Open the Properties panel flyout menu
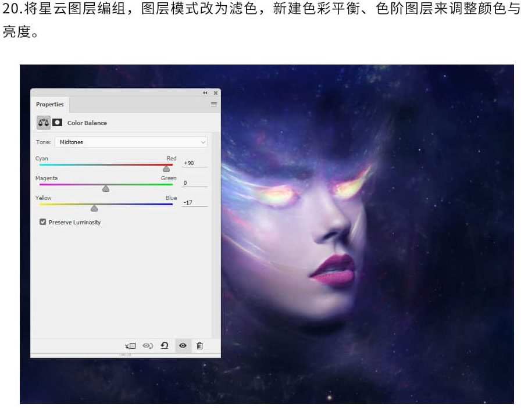521x408 pixels. (213, 105)
